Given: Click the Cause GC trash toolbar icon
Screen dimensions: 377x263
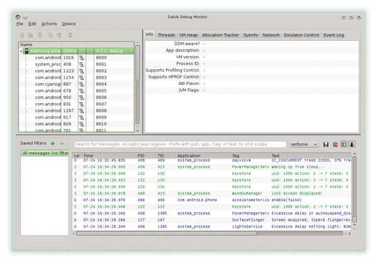Looking at the screenshot, I should pyautogui.click(x=40, y=35).
